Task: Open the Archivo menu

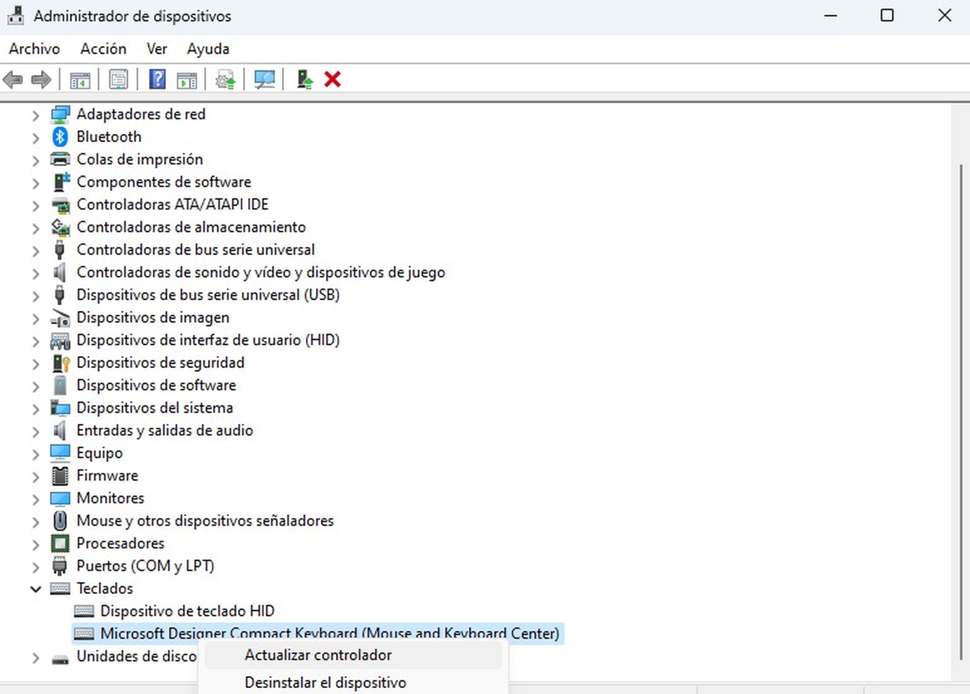Action: pyautogui.click(x=34, y=49)
